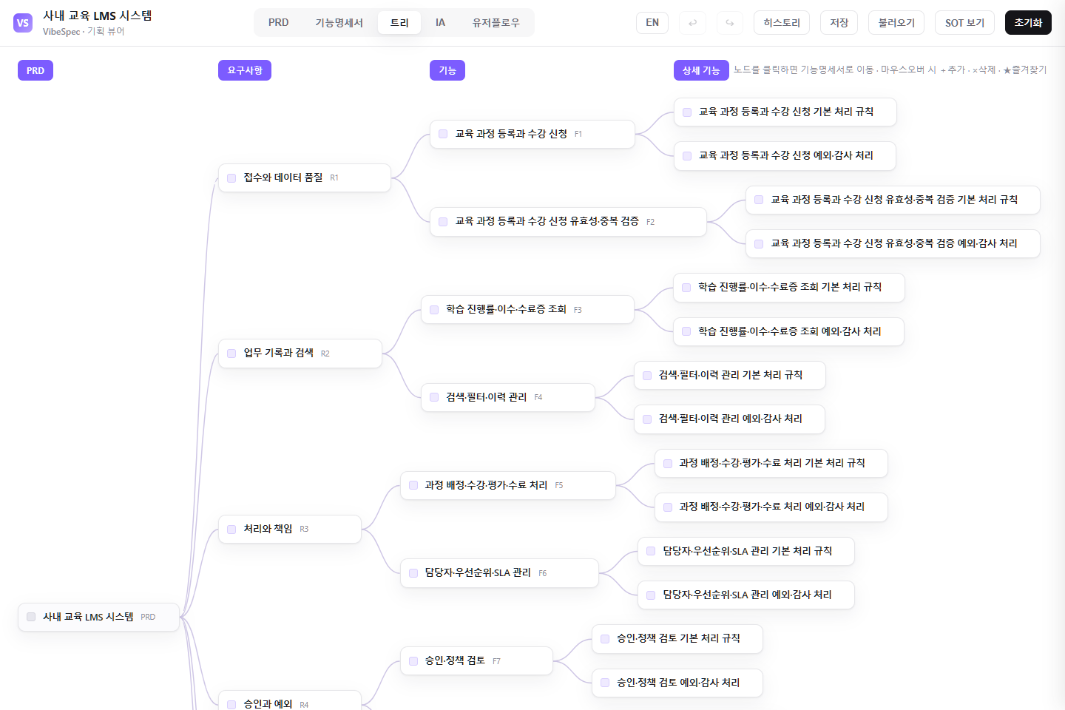
Task: Open 사내 교육 LMS 시스템 root node
Action: [99, 617]
